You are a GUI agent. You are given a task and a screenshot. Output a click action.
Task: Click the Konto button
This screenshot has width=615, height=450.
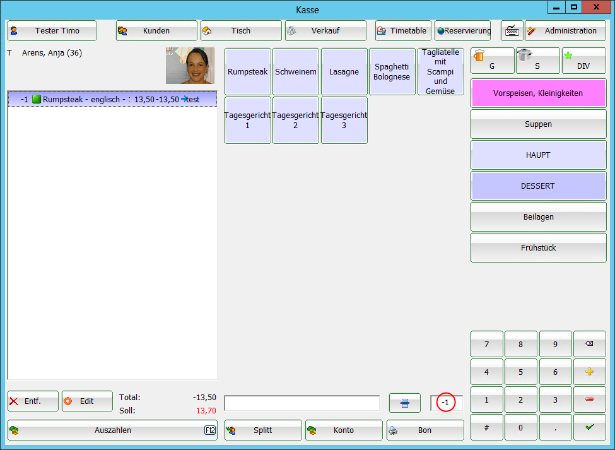[344, 430]
